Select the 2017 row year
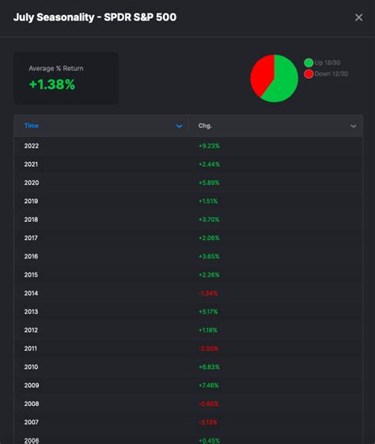 tap(31, 238)
